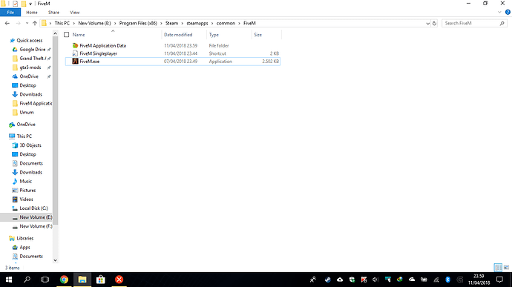
Task: Open the File ribbon tab
Action: point(10,13)
